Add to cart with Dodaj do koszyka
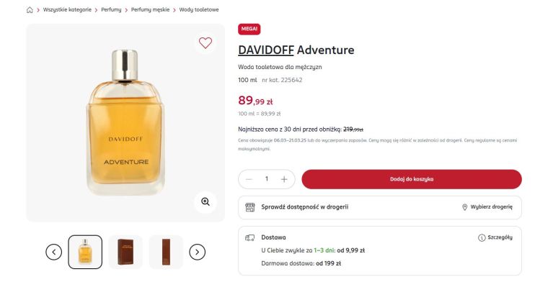 (x=412, y=179)
